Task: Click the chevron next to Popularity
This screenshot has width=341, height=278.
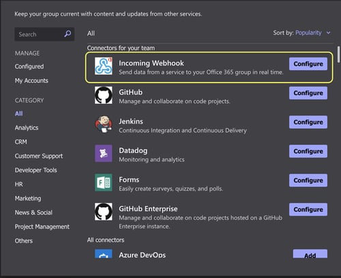Action: [328, 33]
